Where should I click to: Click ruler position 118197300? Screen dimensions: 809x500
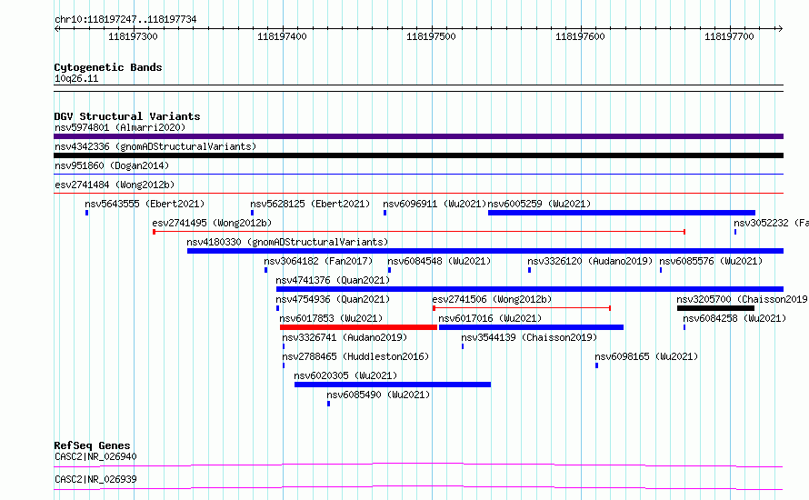click(x=133, y=36)
